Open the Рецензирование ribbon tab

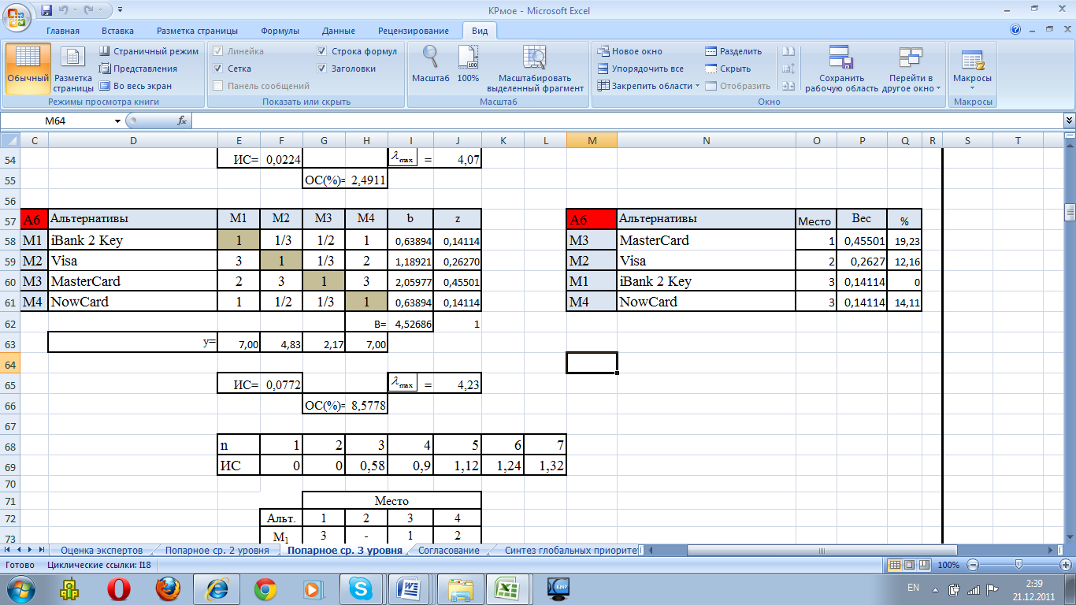(x=414, y=31)
